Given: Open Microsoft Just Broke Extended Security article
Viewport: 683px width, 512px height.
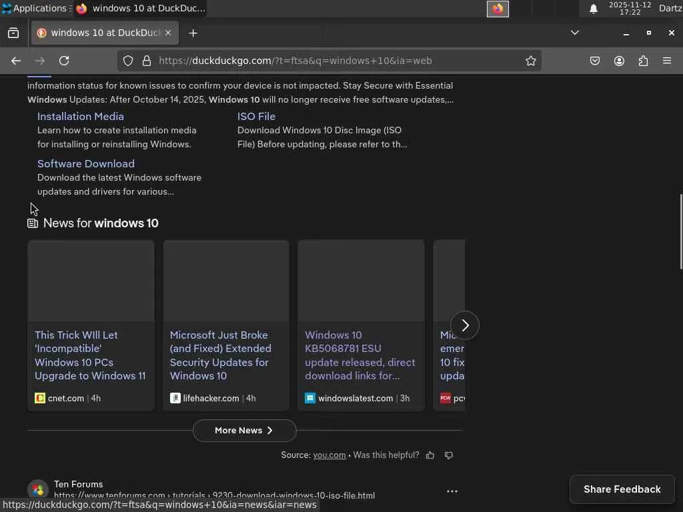Looking at the screenshot, I should tap(220, 355).
